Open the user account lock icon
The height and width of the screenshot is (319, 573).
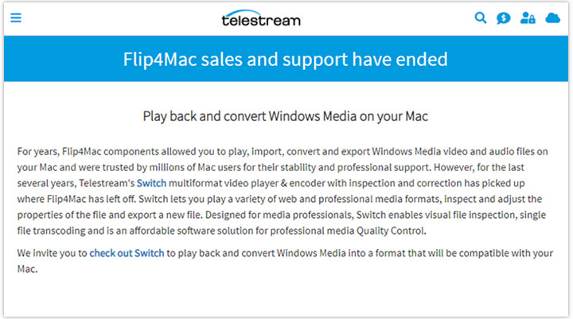(x=527, y=18)
